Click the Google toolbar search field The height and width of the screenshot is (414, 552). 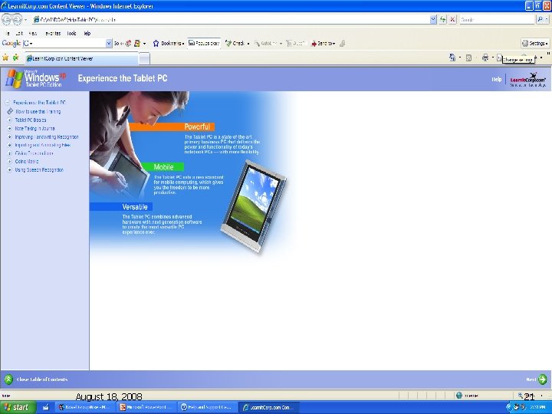pyautogui.click(x=67, y=43)
